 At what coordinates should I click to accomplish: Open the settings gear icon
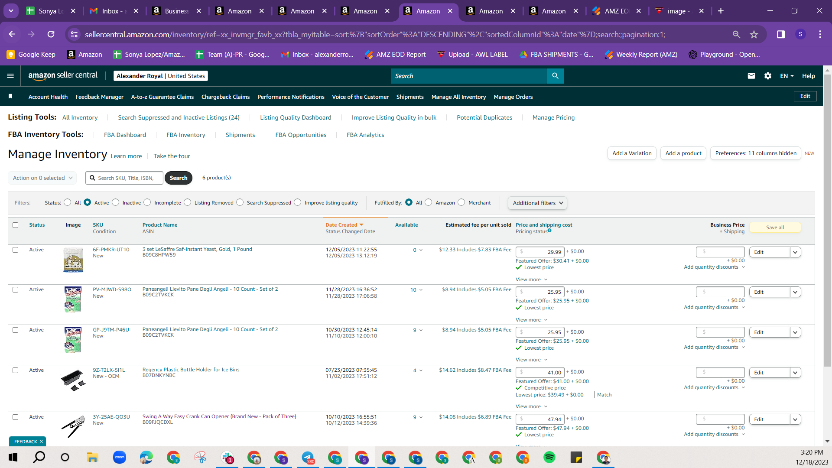pyautogui.click(x=768, y=76)
